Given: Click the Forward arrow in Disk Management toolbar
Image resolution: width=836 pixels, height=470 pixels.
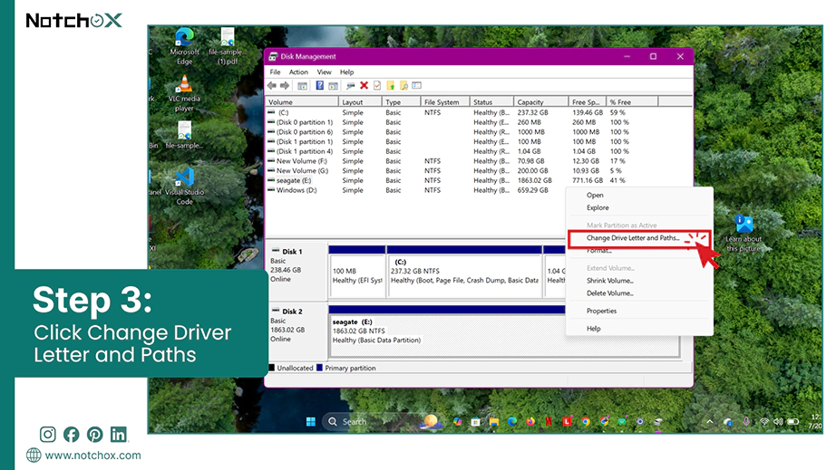Looking at the screenshot, I should click(285, 86).
